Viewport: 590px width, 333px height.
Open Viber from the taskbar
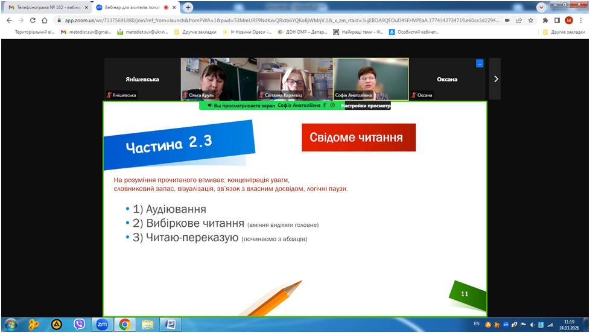coord(79,325)
